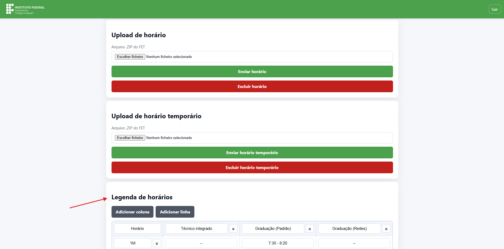Image resolution: width=504 pixels, height=249 pixels.
Task: Edit the Horário header field
Action: pyautogui.click(x=137, y=229)
